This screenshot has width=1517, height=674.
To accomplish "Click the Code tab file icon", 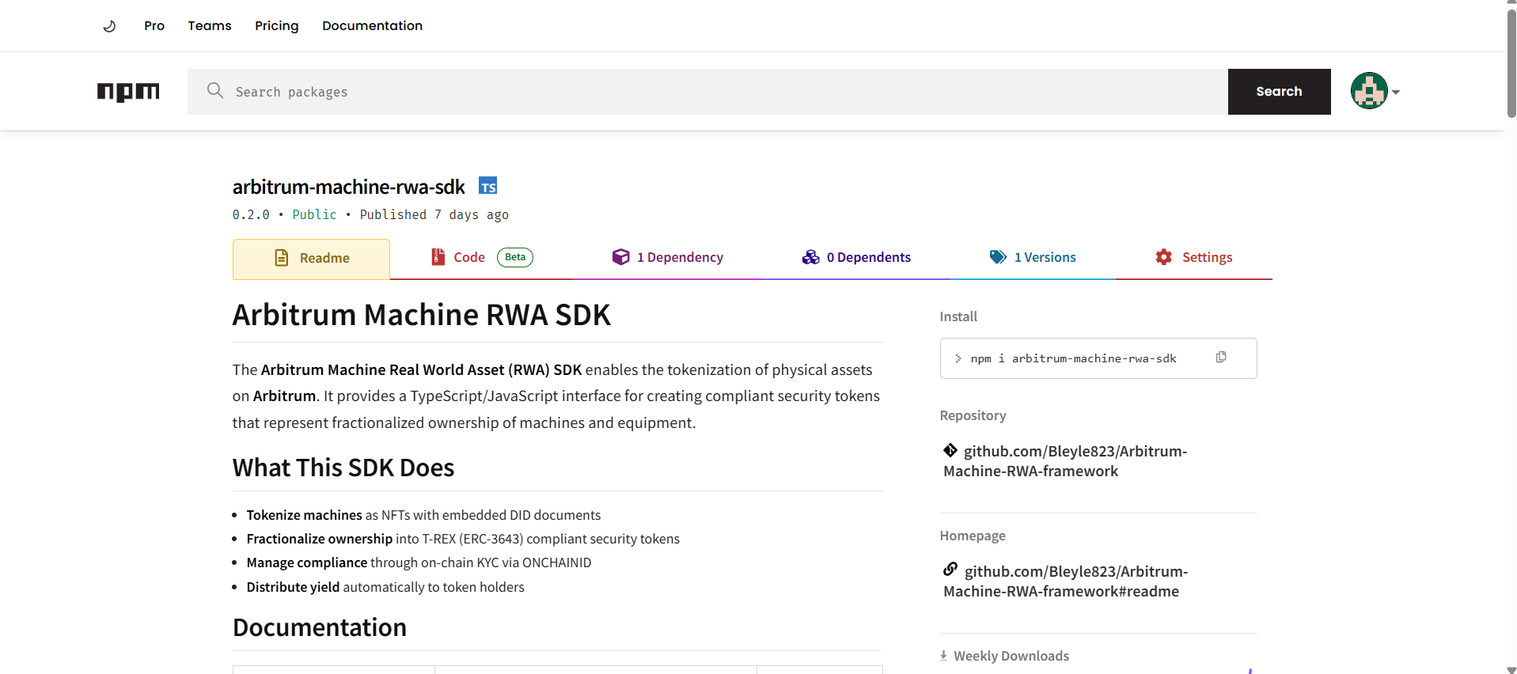I will 438,257.
